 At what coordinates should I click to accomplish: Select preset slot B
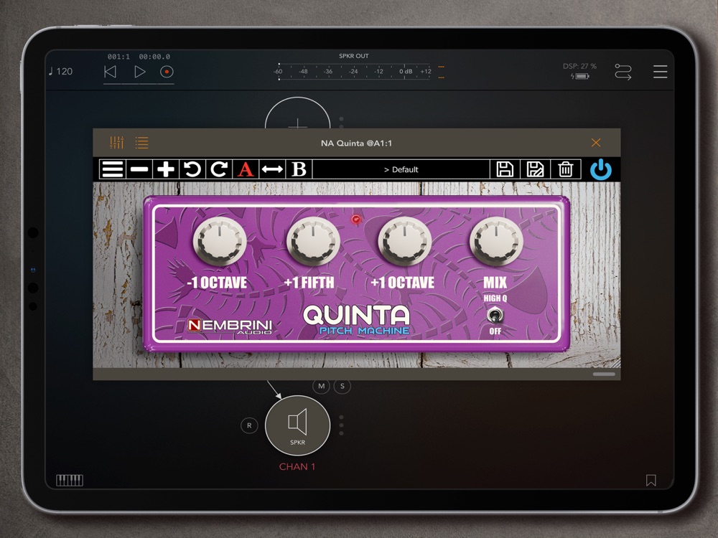click(299, 169)
